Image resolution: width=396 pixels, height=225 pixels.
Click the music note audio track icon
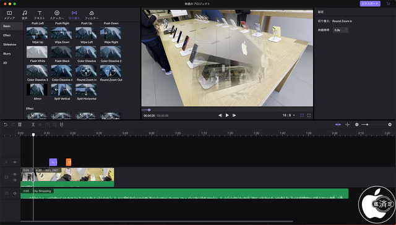tap(7, 193)
